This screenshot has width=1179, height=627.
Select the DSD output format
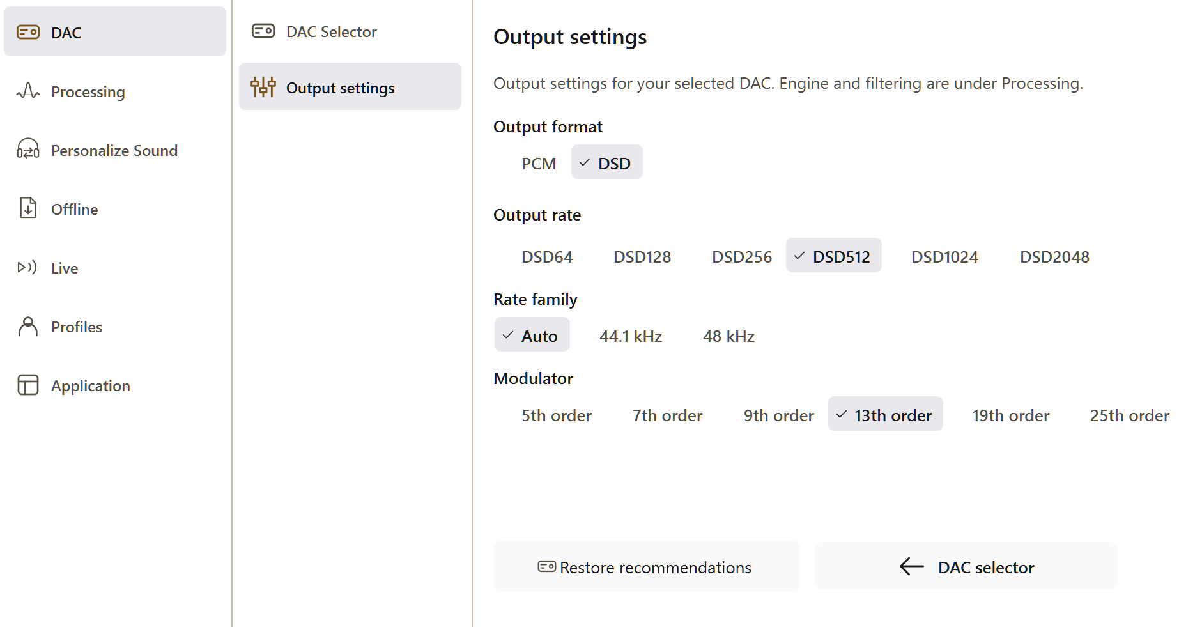click(x=607, y=162)
